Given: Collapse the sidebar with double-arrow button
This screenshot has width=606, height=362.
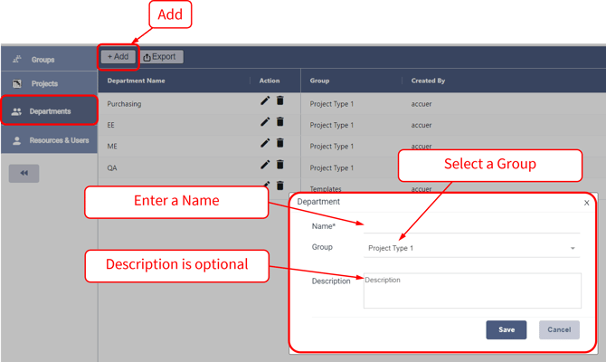Looking at the screenshot, I should coord(24,174).
